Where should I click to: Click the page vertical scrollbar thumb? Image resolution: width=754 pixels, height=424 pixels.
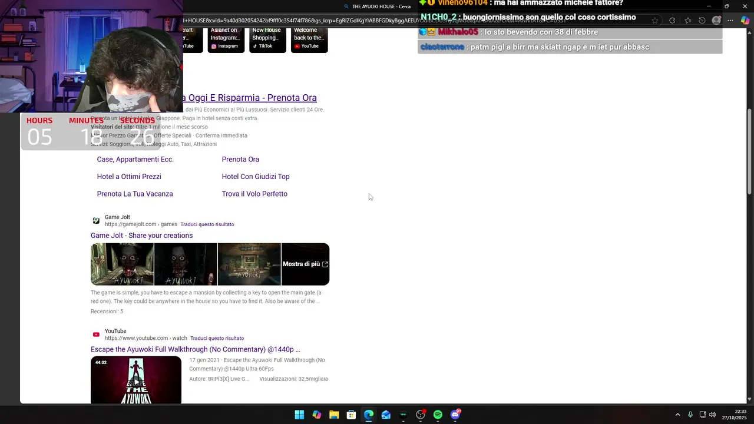pyautogui.click(x=749, y=151)
